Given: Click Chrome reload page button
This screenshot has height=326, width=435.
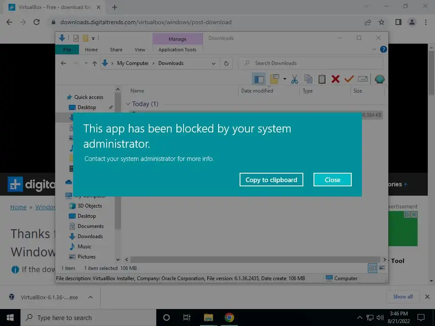Looking at the screenshot, I should pyautogui.click(x=37, y=22).
